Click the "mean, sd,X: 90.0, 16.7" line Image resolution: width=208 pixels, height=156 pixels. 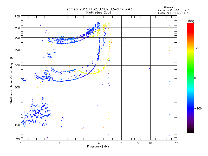(x=173, y=13)
